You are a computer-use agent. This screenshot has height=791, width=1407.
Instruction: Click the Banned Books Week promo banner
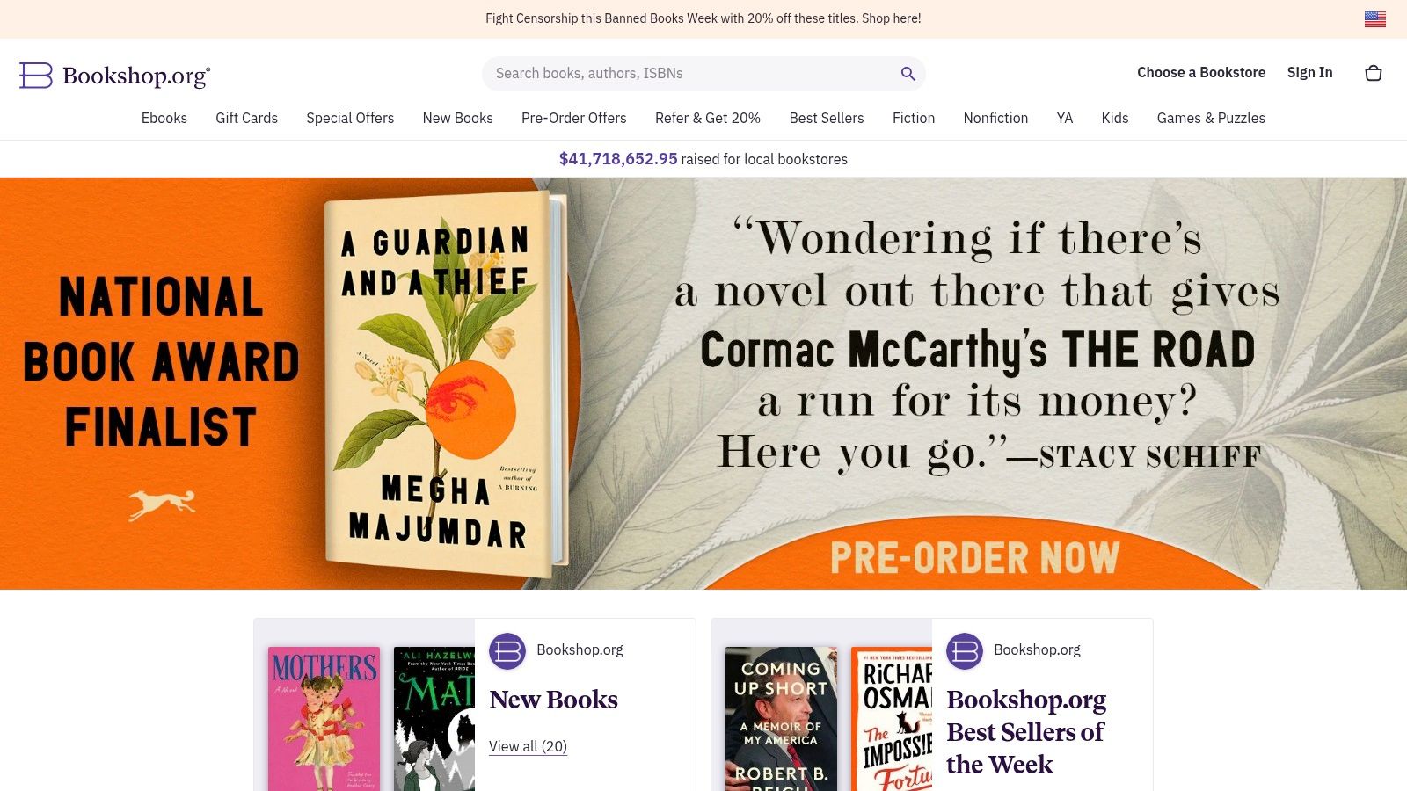click(703, 18)
